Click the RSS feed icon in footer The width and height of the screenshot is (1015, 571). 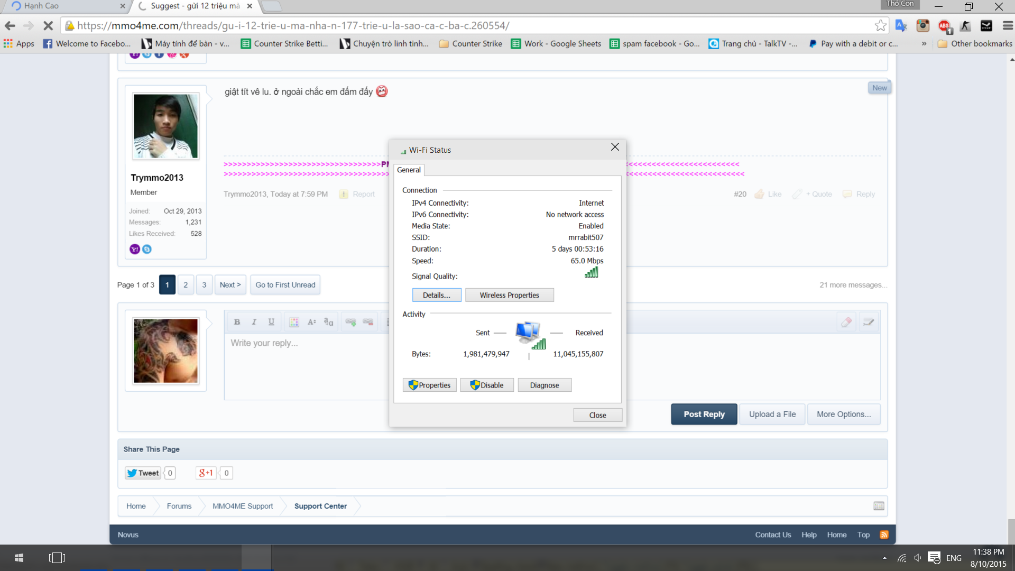coord(884,535)
